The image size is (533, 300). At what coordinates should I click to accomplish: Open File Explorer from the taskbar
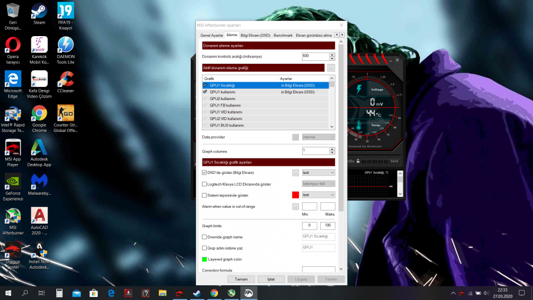(x=162, y=293)
